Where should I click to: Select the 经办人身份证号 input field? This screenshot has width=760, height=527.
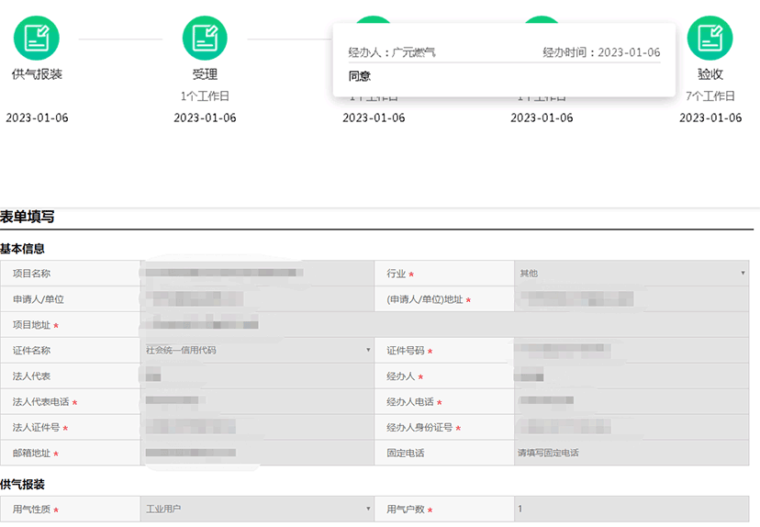tap(631, 428)
